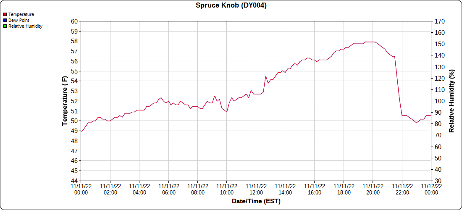Image resolution: width=462 pixels, height=210 pixels.
Task: Click the Date/Time (EST) axis title
Action: (256, 201)
